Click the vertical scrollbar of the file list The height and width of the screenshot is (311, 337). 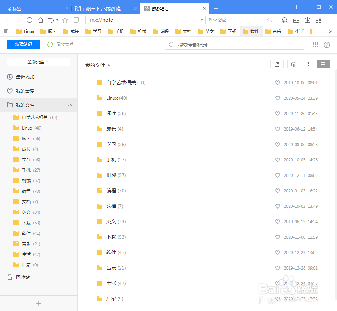(336, 185)
